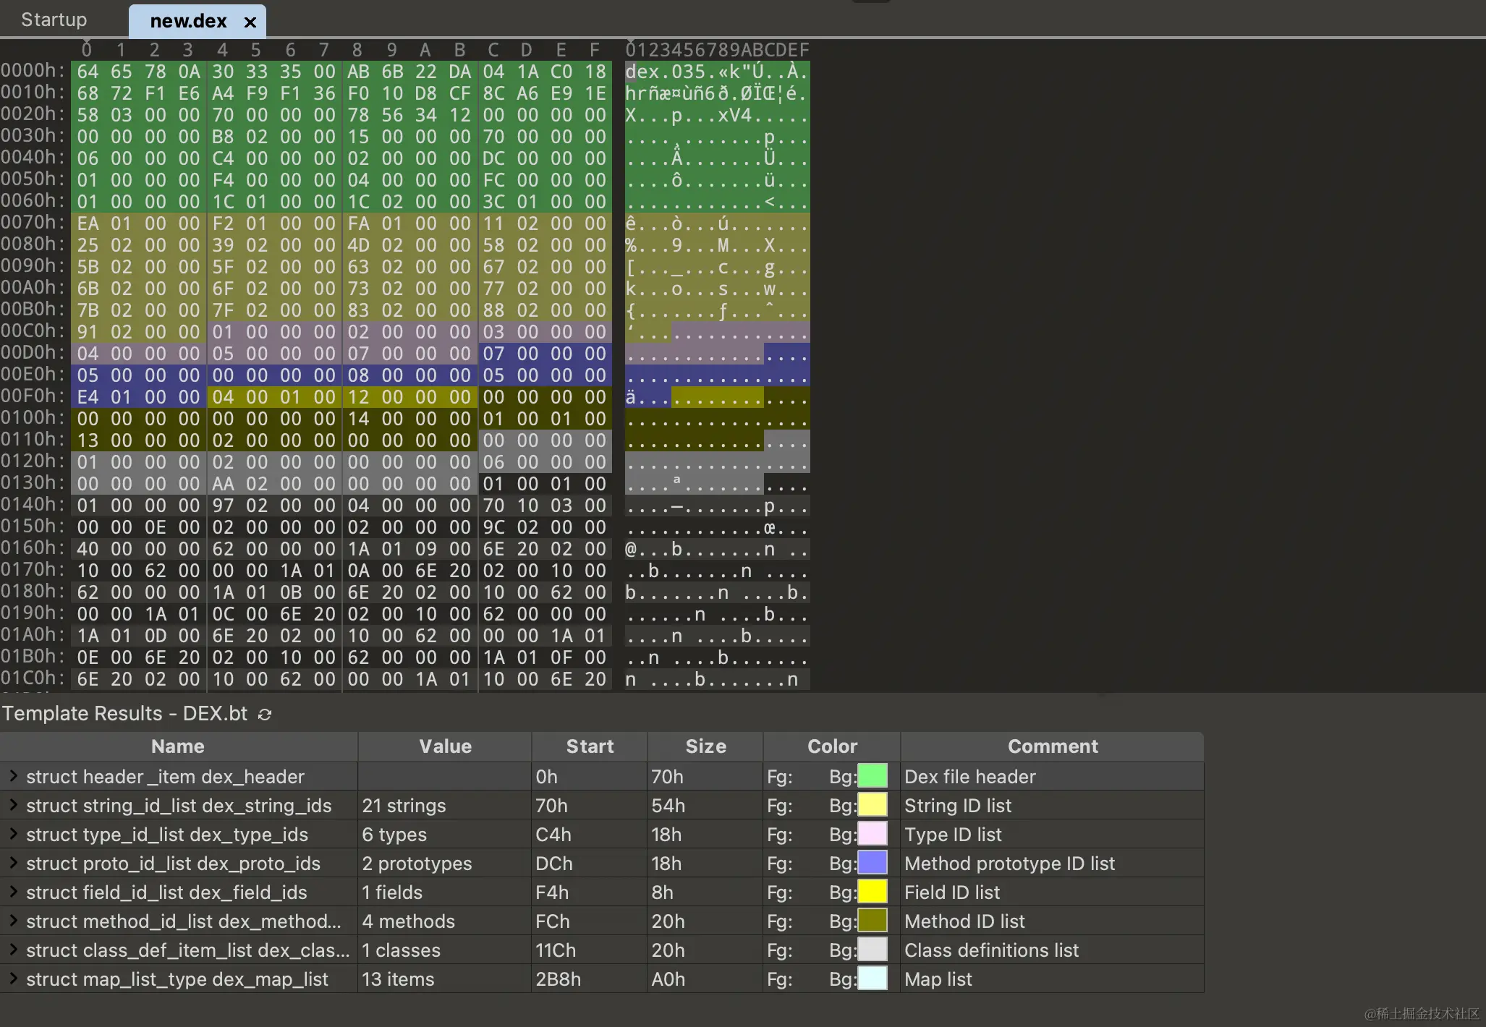
Task: Sort by the Value column header
Action: point(445,746)
